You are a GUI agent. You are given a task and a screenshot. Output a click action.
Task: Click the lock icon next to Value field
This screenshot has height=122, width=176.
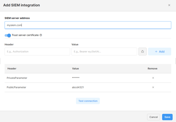pos(142,52)
